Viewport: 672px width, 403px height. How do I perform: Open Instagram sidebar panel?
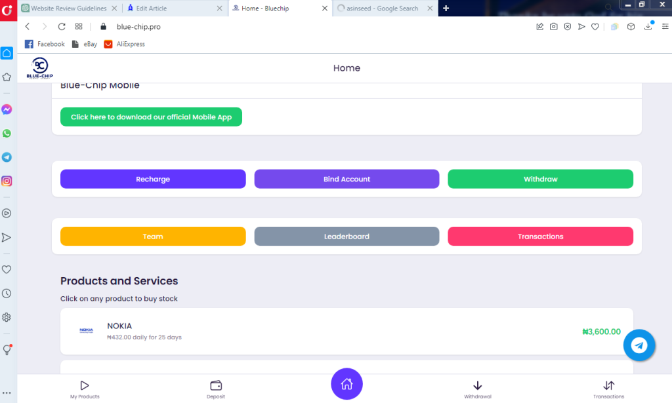(7, 181)
